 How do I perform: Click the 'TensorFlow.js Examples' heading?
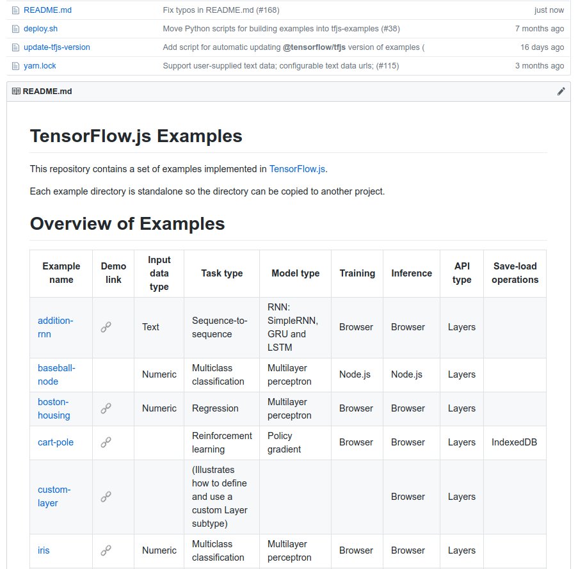(136, 136)
